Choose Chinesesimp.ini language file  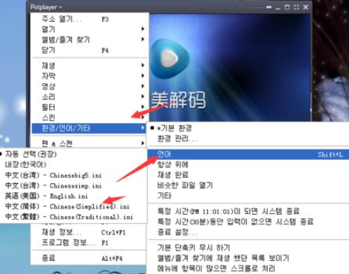(73, 185)
